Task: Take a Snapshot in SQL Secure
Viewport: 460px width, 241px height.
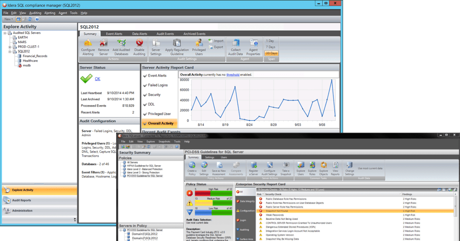Action: (x=287, y=168)
